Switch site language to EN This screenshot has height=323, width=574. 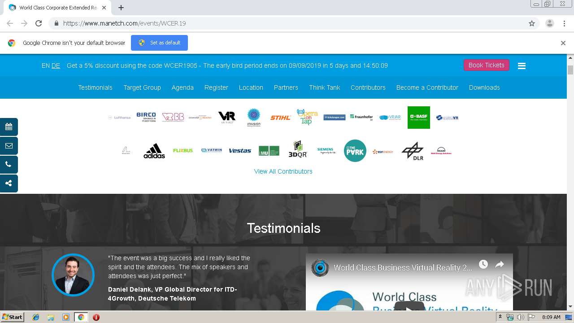pyautogui.click(x=45, y=65)
